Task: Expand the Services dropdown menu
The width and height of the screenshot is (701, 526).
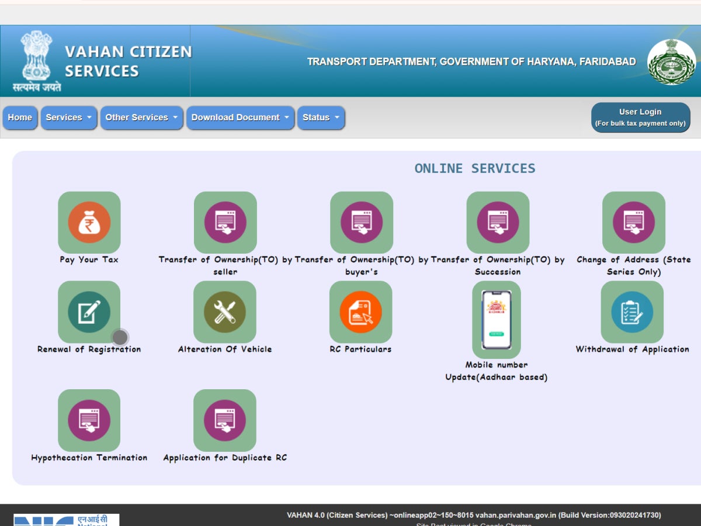Action: click(x=68, y=117)
